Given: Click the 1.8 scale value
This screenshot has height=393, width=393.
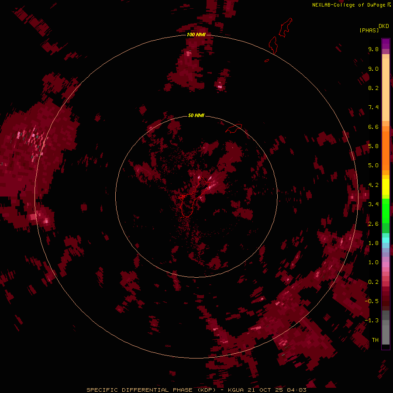Looking at the screenshot, I should click(373, 243).
